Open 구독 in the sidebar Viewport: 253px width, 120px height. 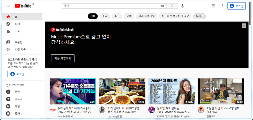(x=22, y=31)
